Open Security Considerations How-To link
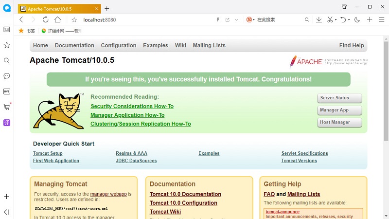 pyautogui.click(x=132, y=106)
